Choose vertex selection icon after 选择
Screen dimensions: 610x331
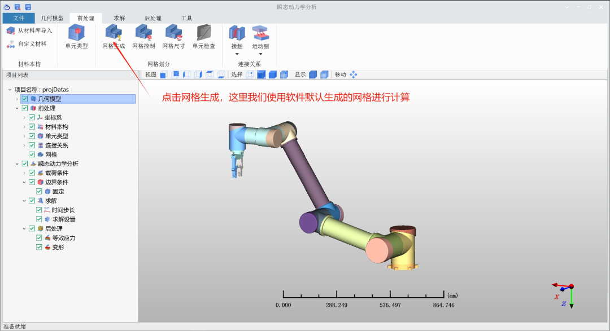tap(250, 74)
